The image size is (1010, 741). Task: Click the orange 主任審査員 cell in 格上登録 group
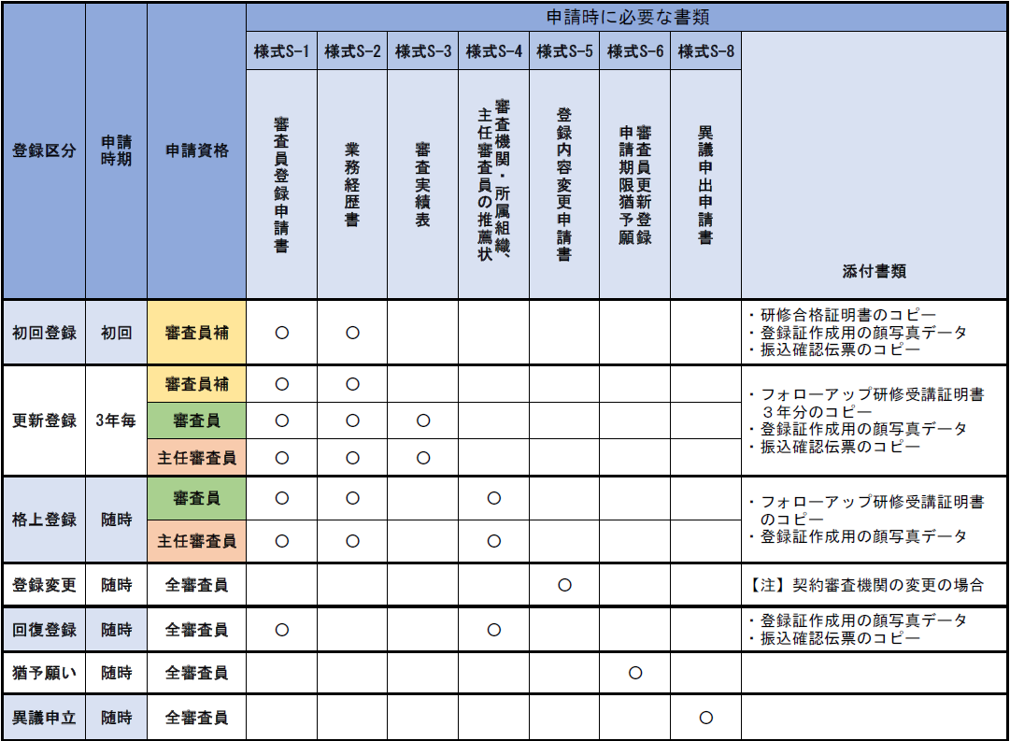(196, 541)
